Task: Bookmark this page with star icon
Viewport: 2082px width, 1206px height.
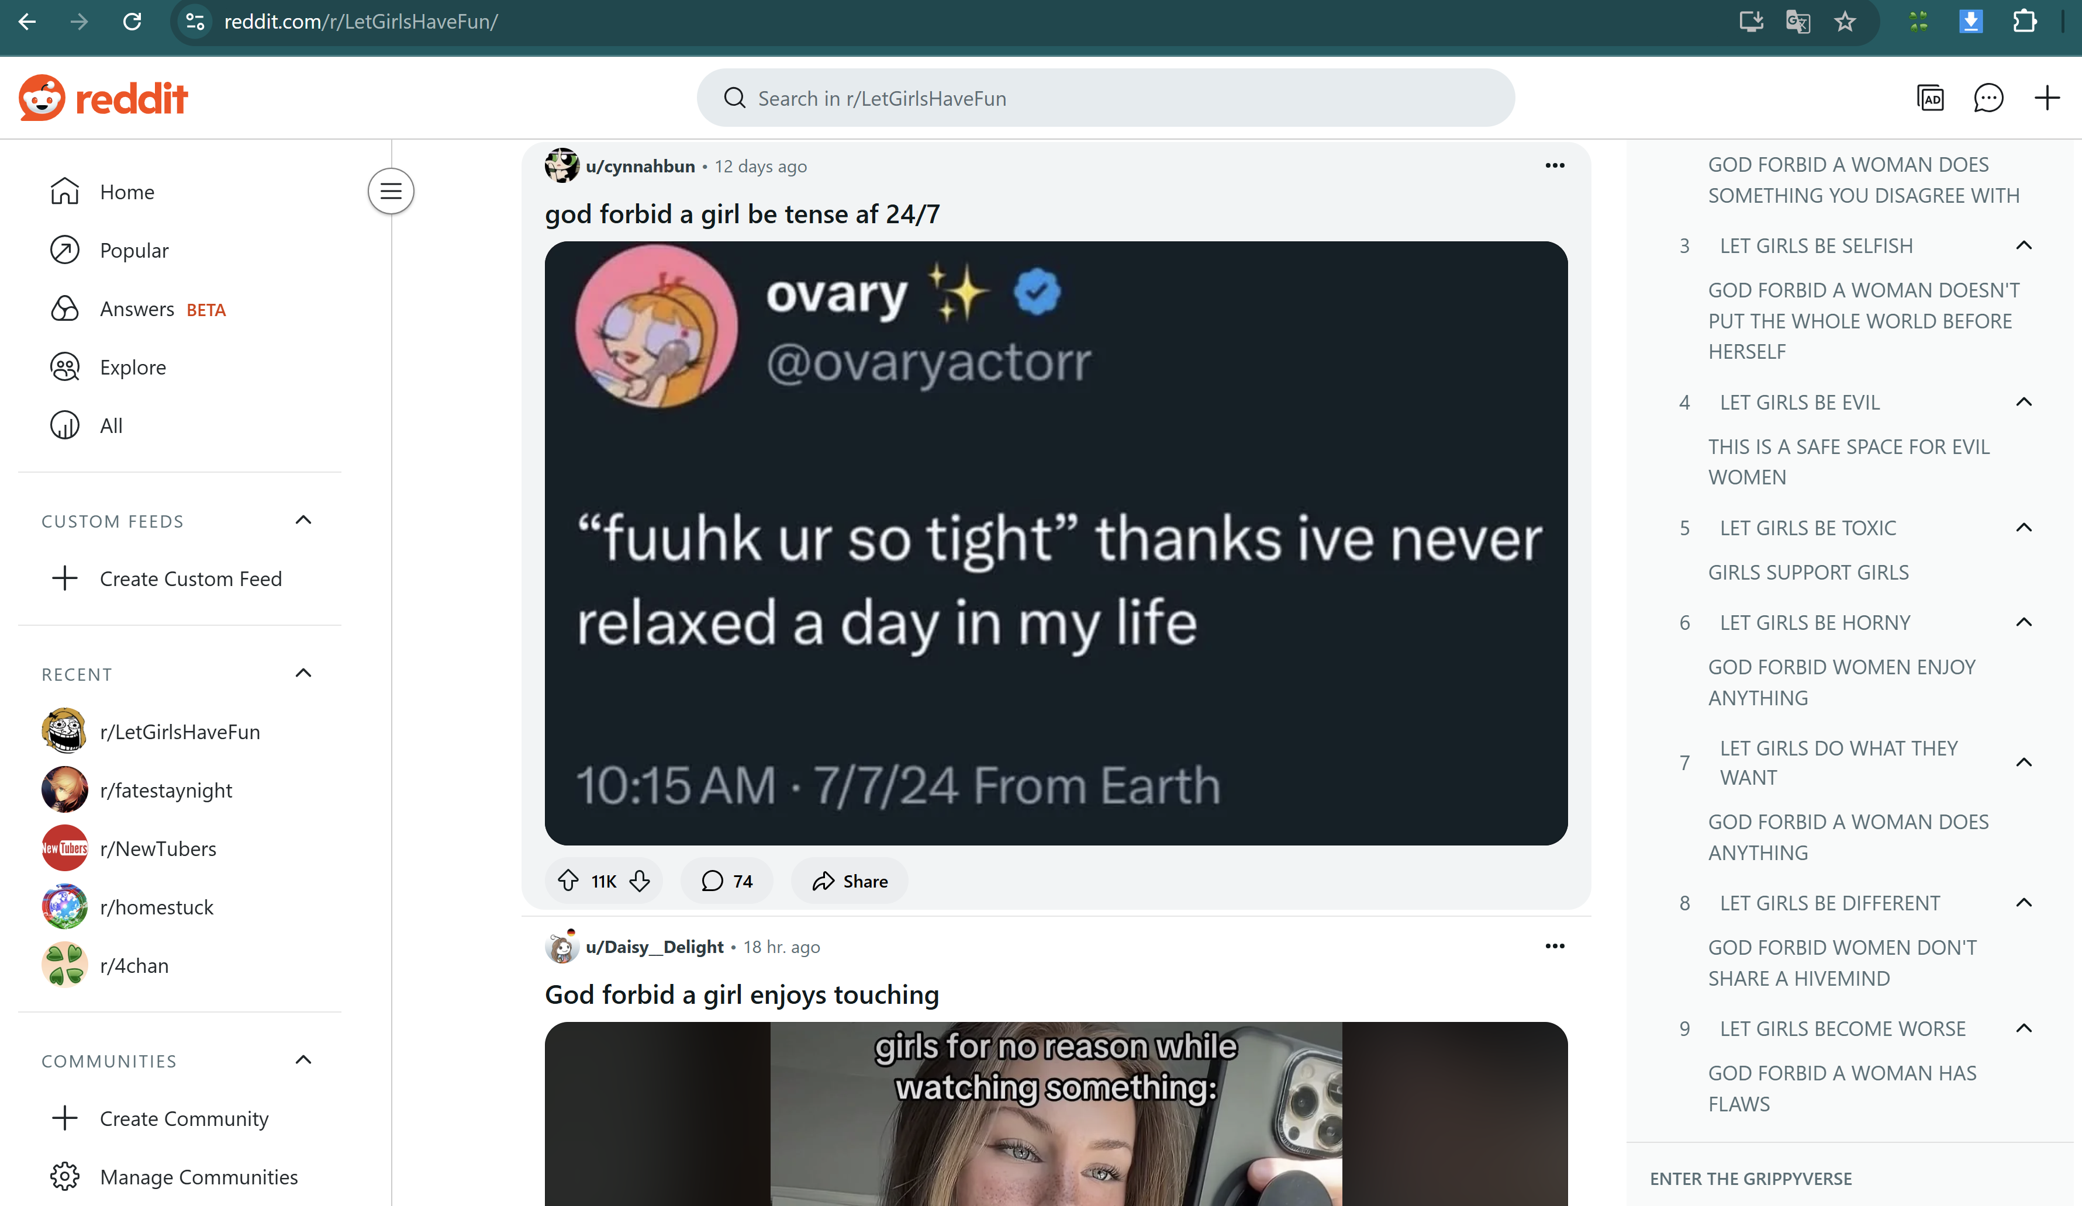Action: tap(1844, 22)
